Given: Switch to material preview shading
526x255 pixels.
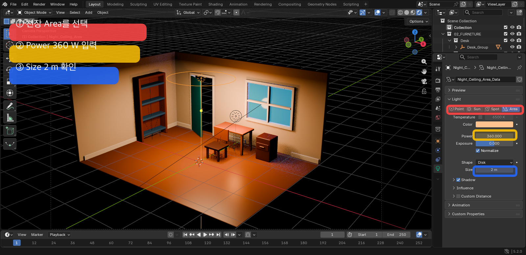Looking at the screenshot, I should pyautogui.click(x=413, y=12).
